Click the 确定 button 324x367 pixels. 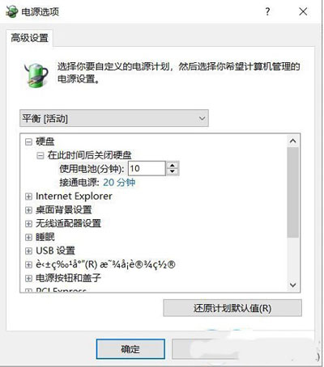[130, 349]
